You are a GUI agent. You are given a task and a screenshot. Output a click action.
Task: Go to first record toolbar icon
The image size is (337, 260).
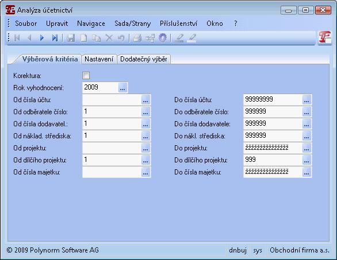coord(17,38)
